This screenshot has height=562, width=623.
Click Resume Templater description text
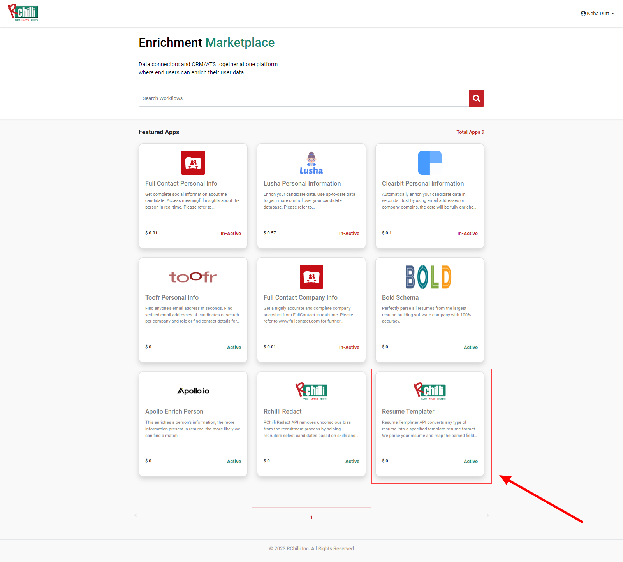click(x=429, y=429)
